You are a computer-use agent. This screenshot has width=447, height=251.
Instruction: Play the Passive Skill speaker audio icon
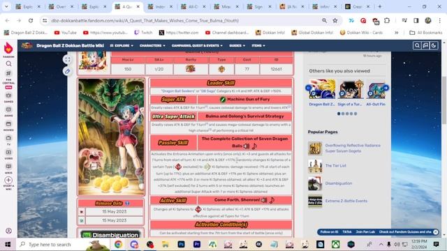(247, 146)
